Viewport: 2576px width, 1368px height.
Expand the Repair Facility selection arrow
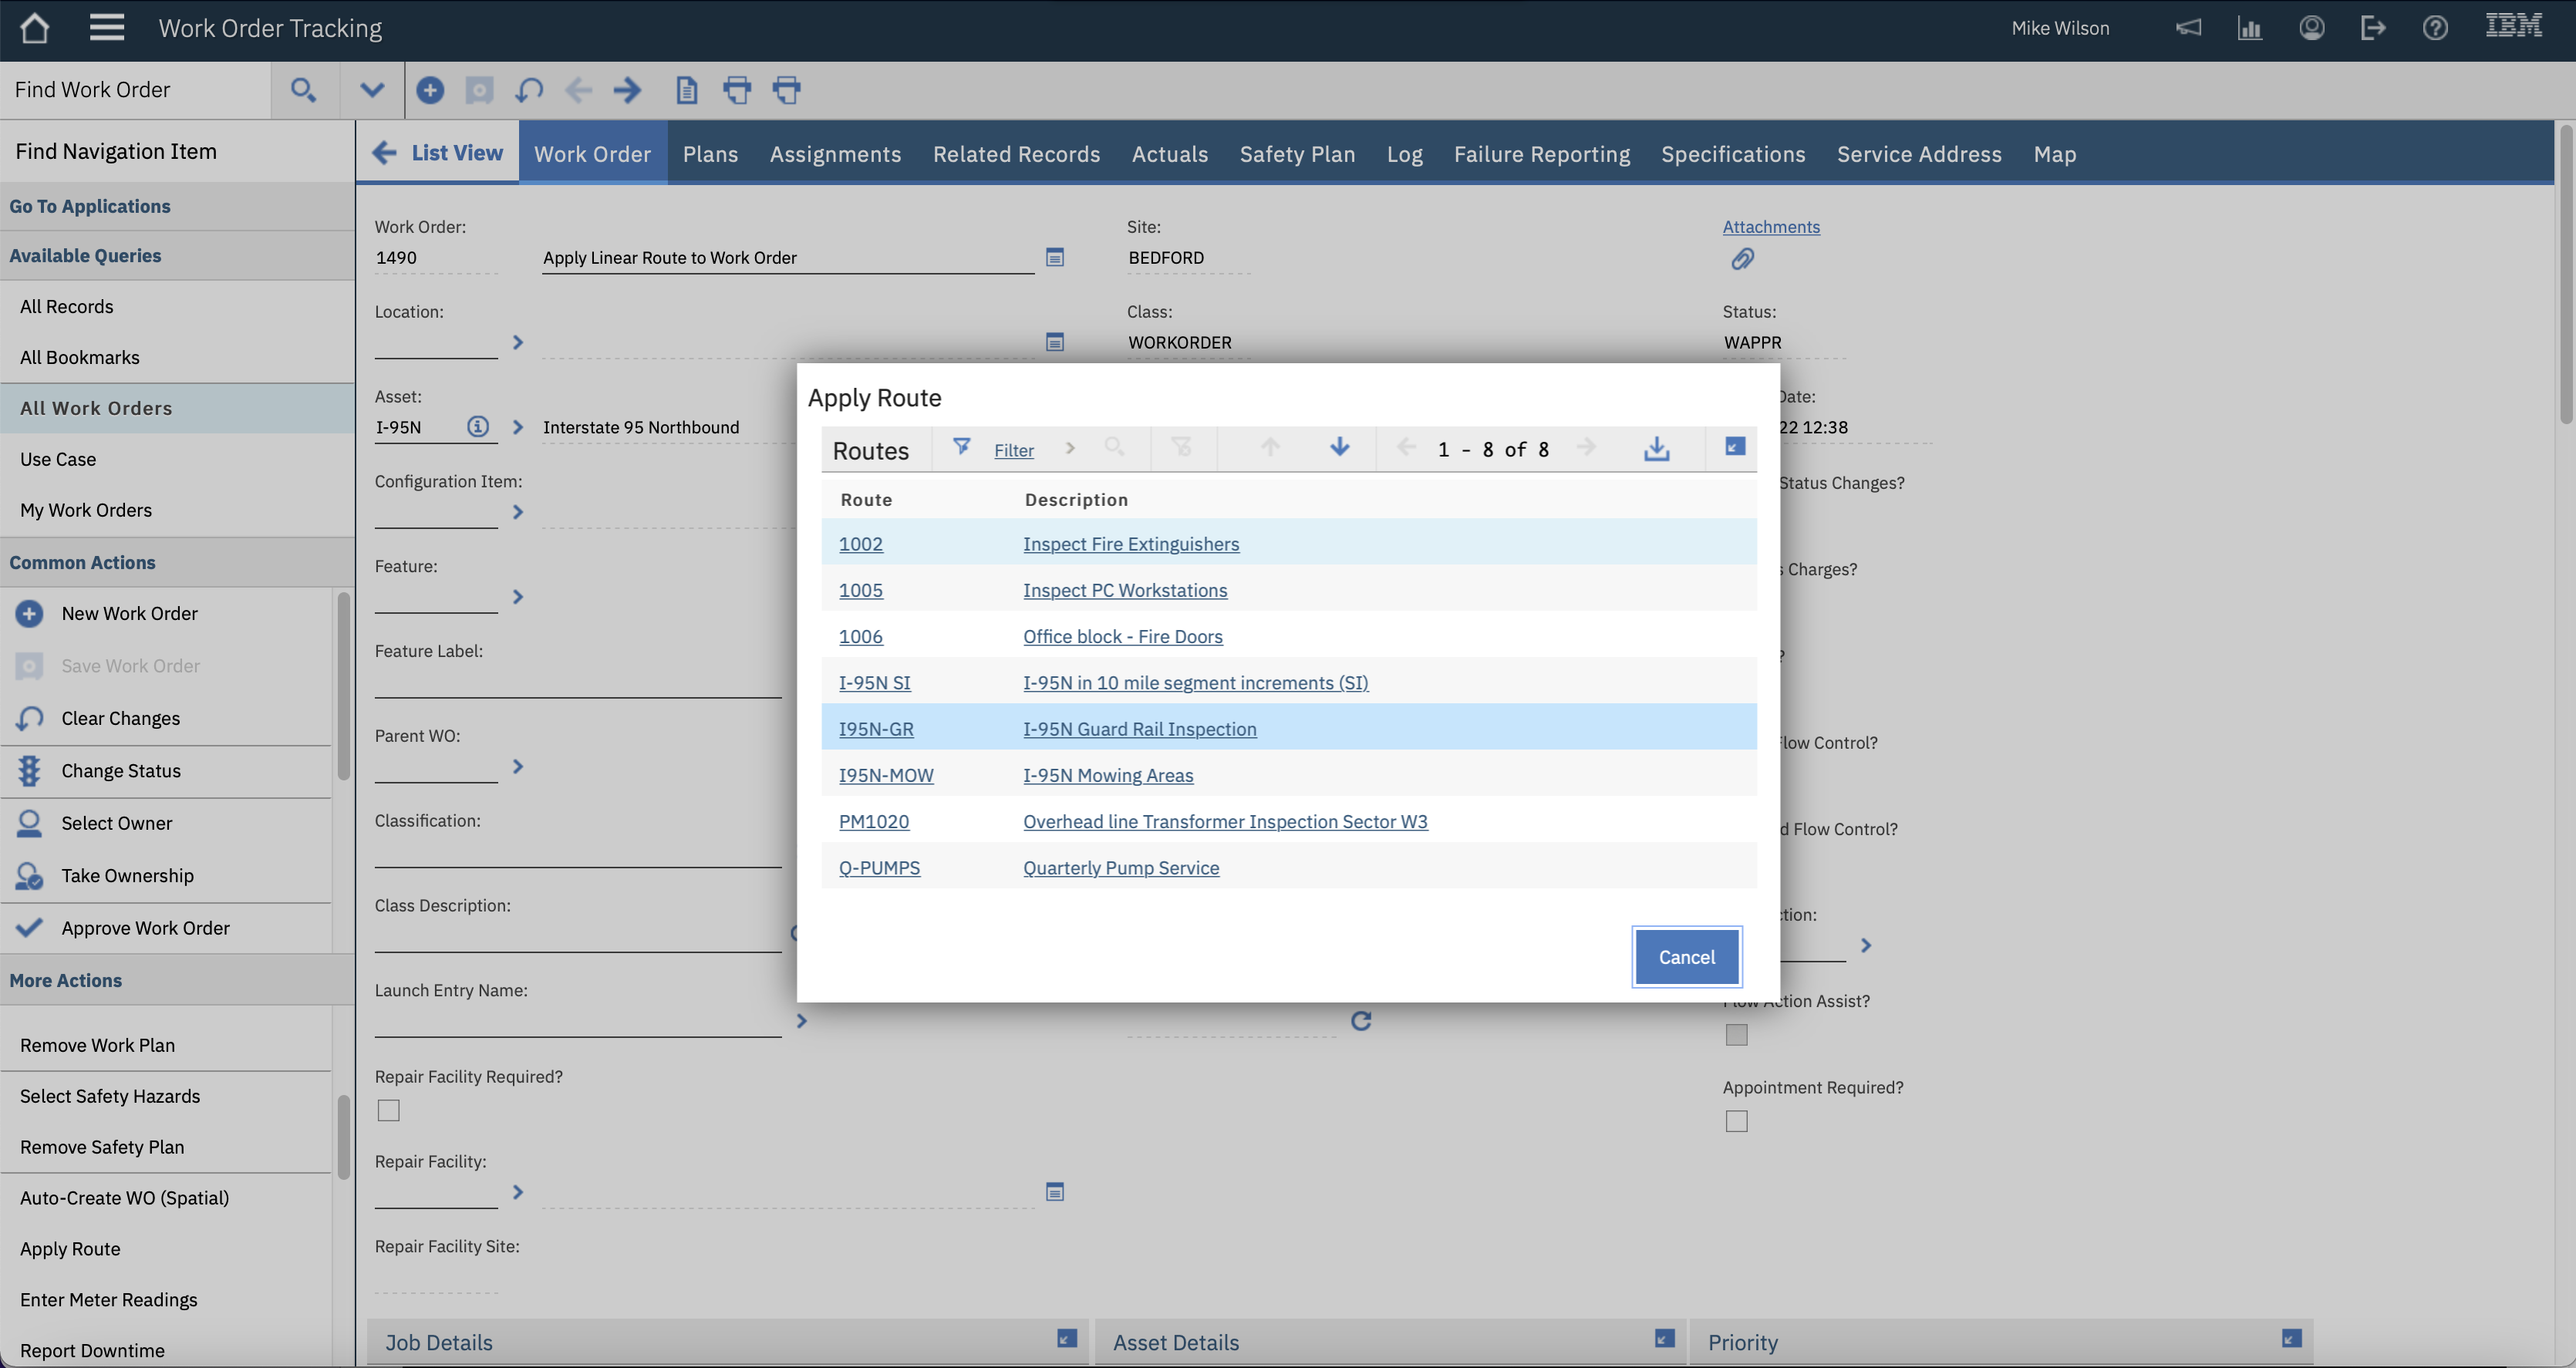pyautogui.click(x=517, y=1192)
